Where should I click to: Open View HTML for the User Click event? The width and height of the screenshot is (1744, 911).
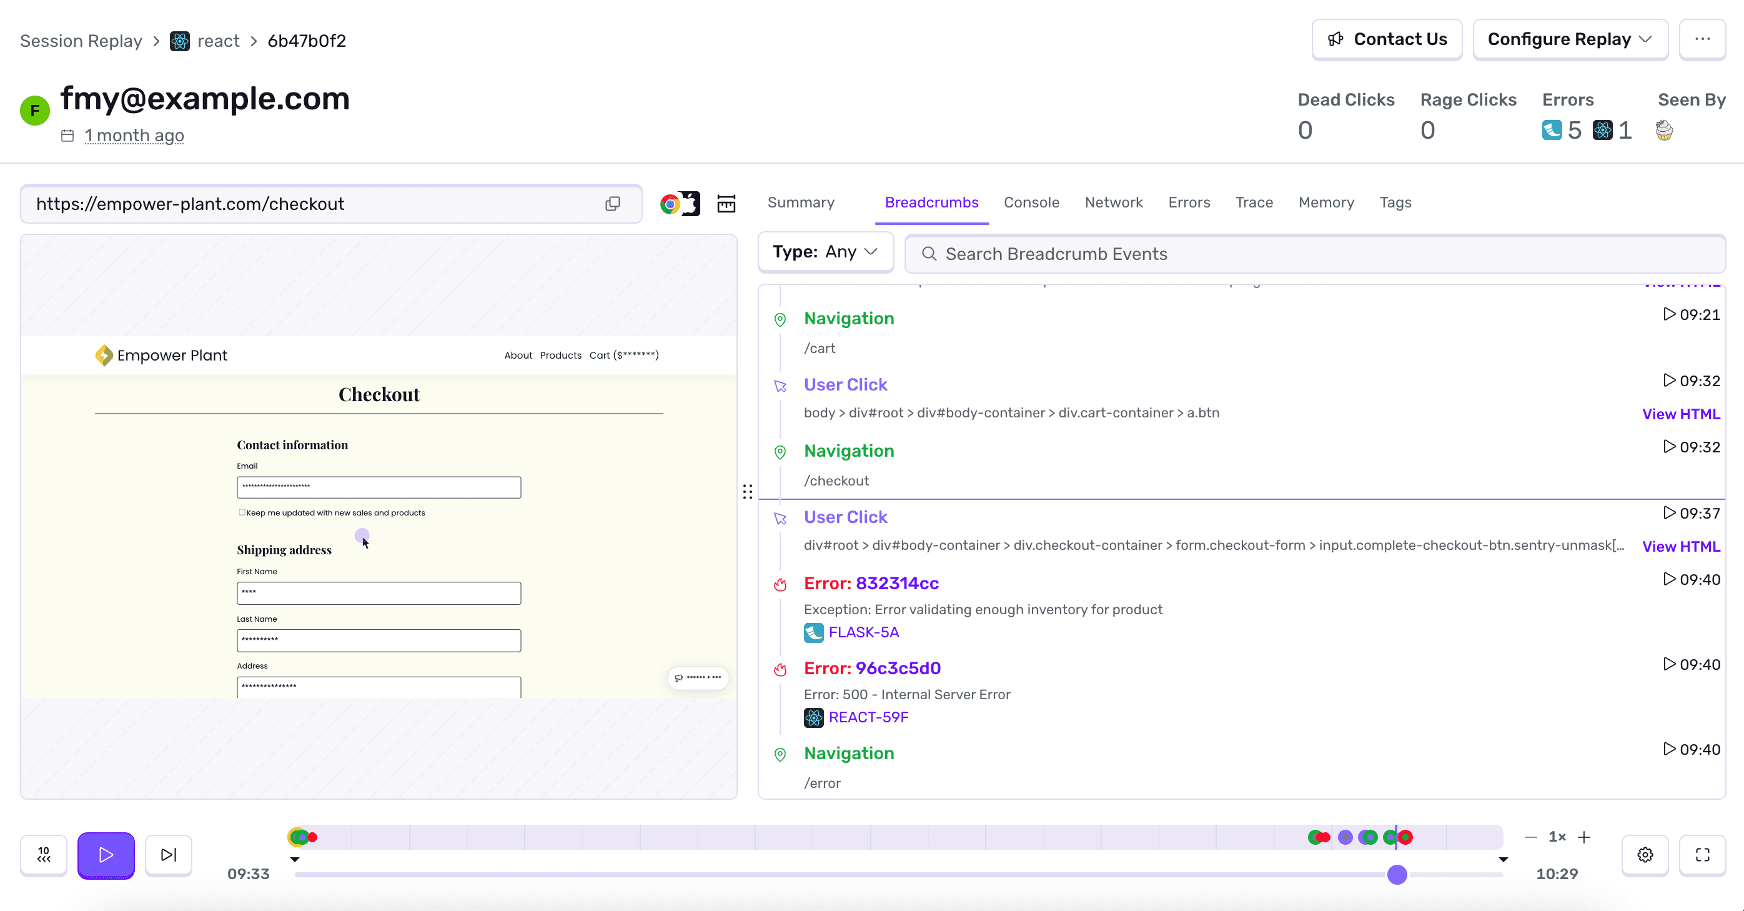coord(1681,414)
